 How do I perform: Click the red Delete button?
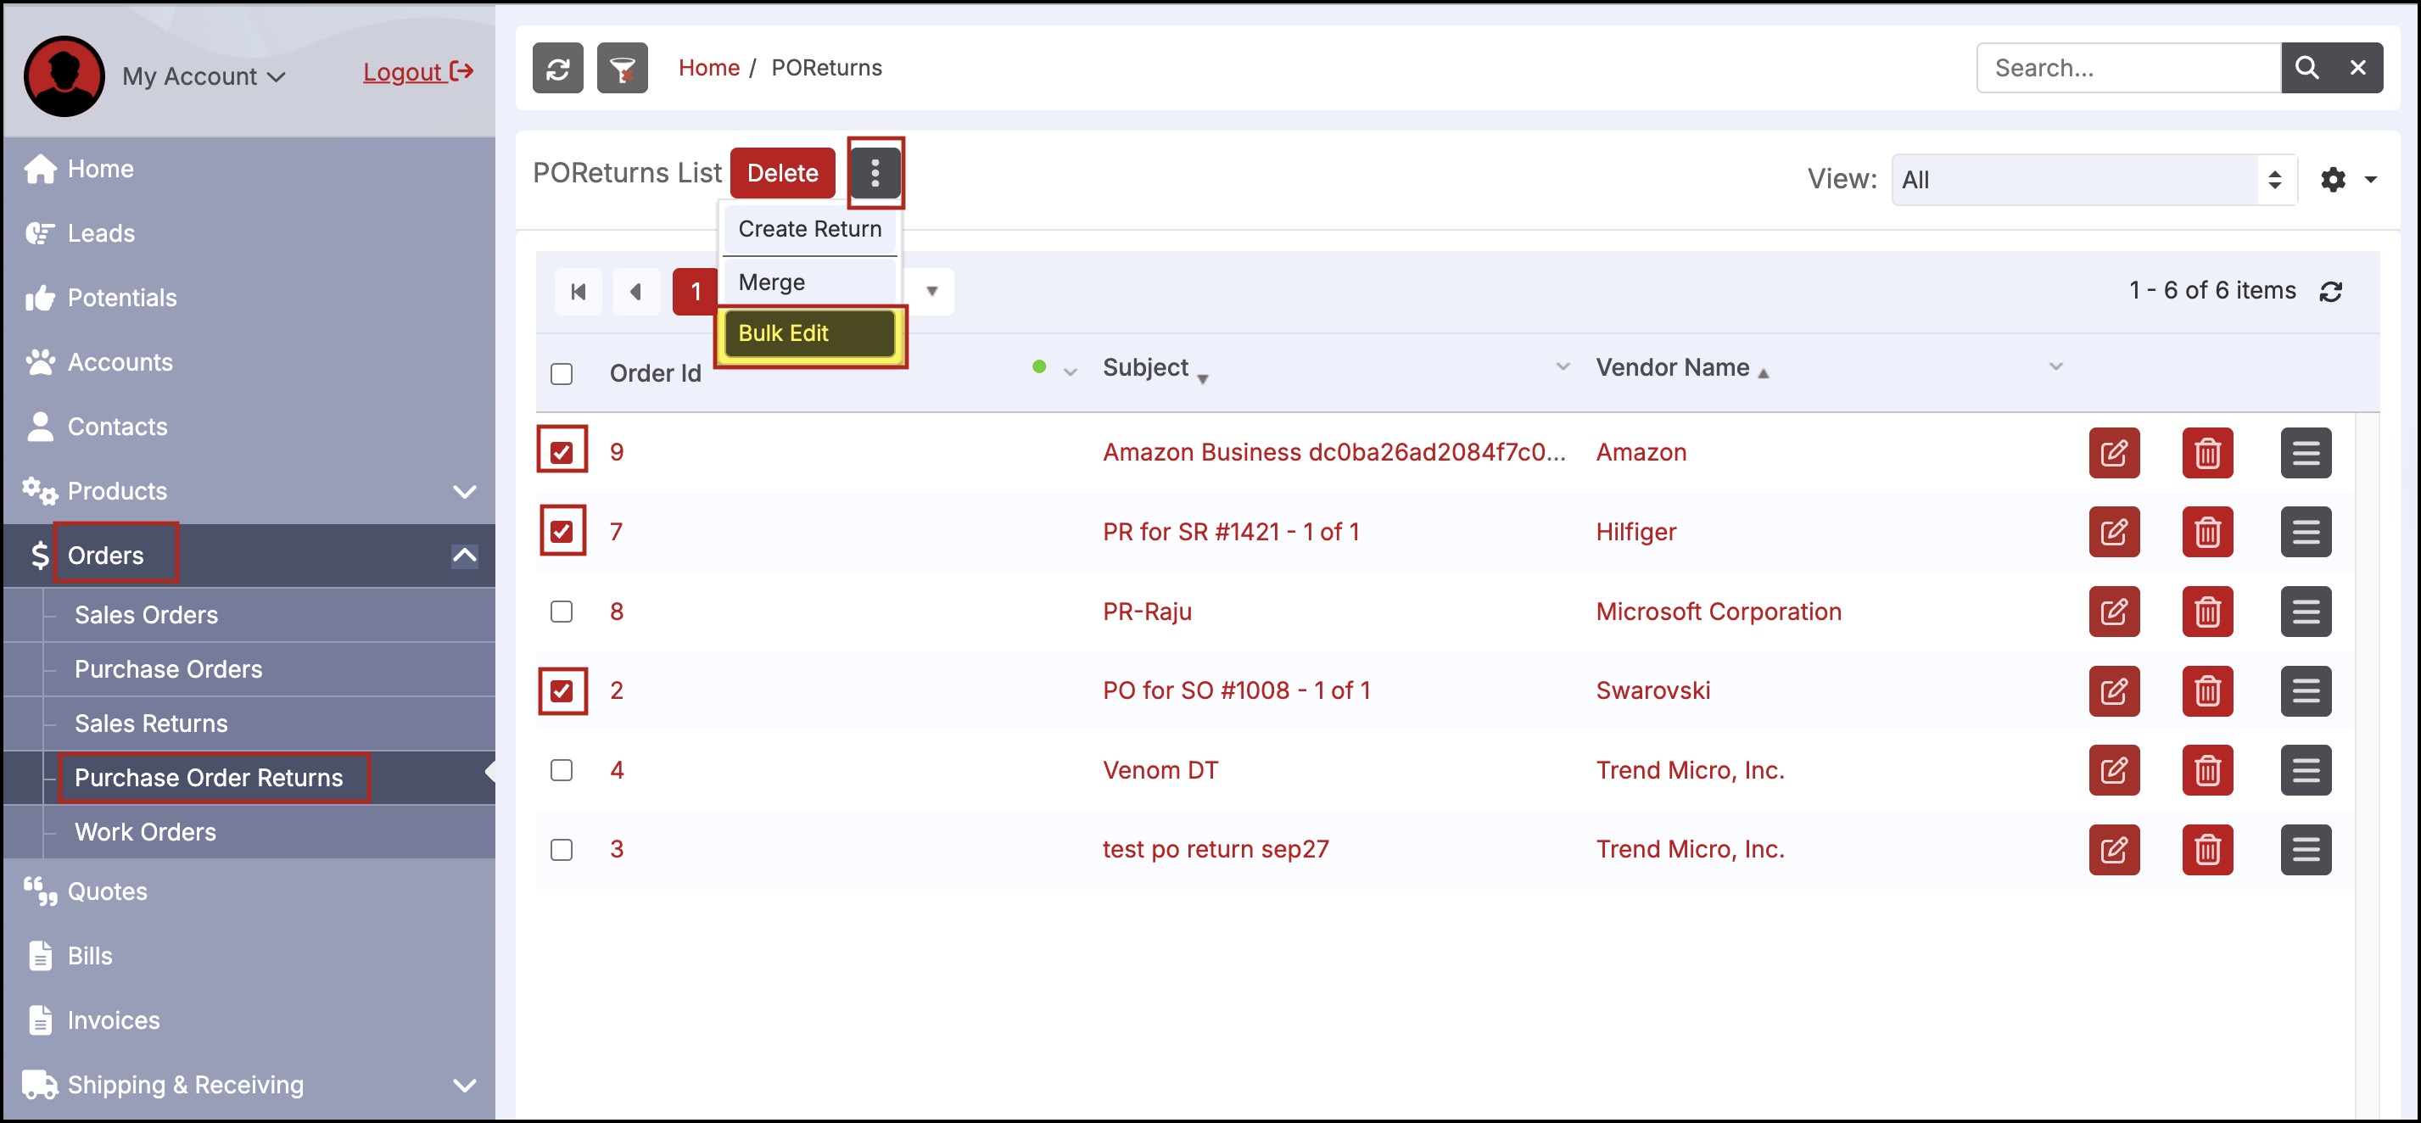click(782, 173)
